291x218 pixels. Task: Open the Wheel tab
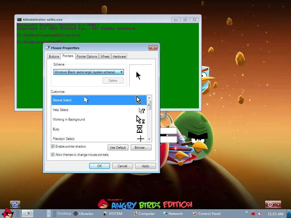coord(105,56)
